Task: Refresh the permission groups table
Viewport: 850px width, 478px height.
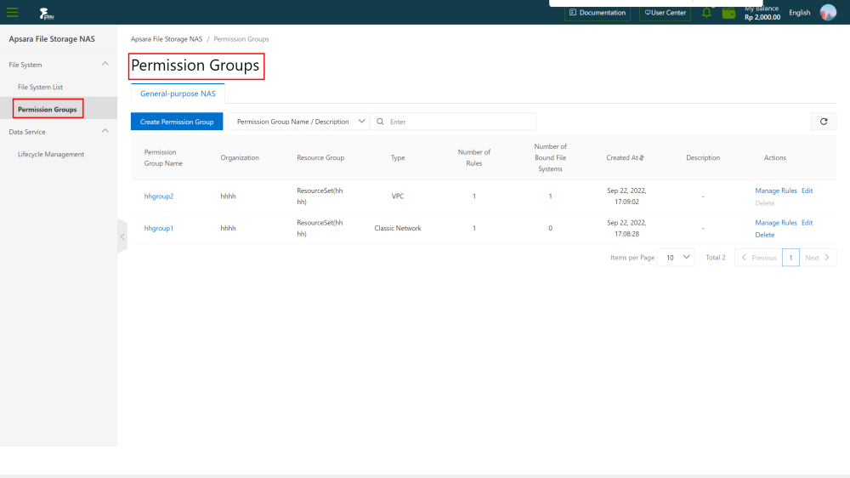Action: (823, 122)
